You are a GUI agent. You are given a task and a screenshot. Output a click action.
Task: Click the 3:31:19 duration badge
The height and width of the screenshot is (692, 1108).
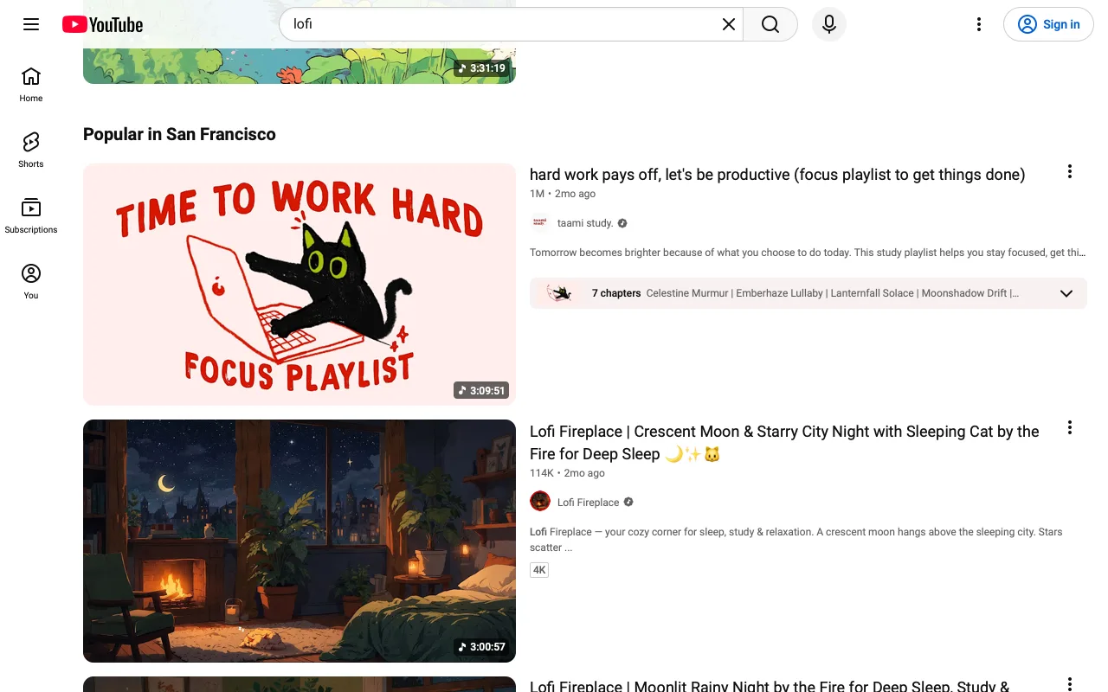[482, 68]
